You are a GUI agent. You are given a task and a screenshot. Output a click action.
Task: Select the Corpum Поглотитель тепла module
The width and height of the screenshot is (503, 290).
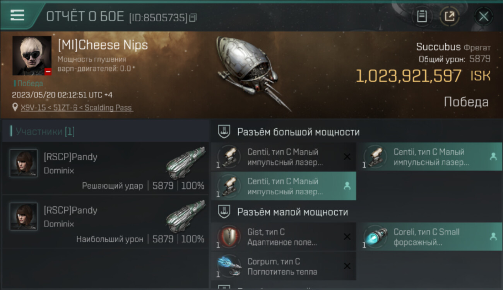click(284, 266)
